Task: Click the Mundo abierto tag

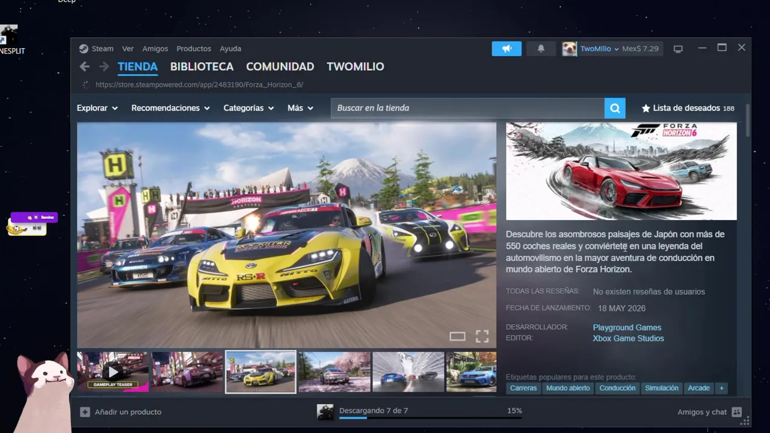Action: (568, 388)
